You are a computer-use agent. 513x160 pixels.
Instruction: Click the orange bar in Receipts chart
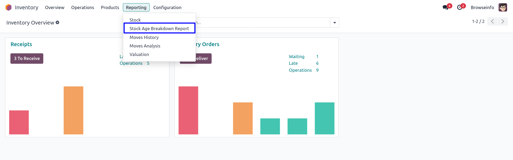click(x=73, y=110)
